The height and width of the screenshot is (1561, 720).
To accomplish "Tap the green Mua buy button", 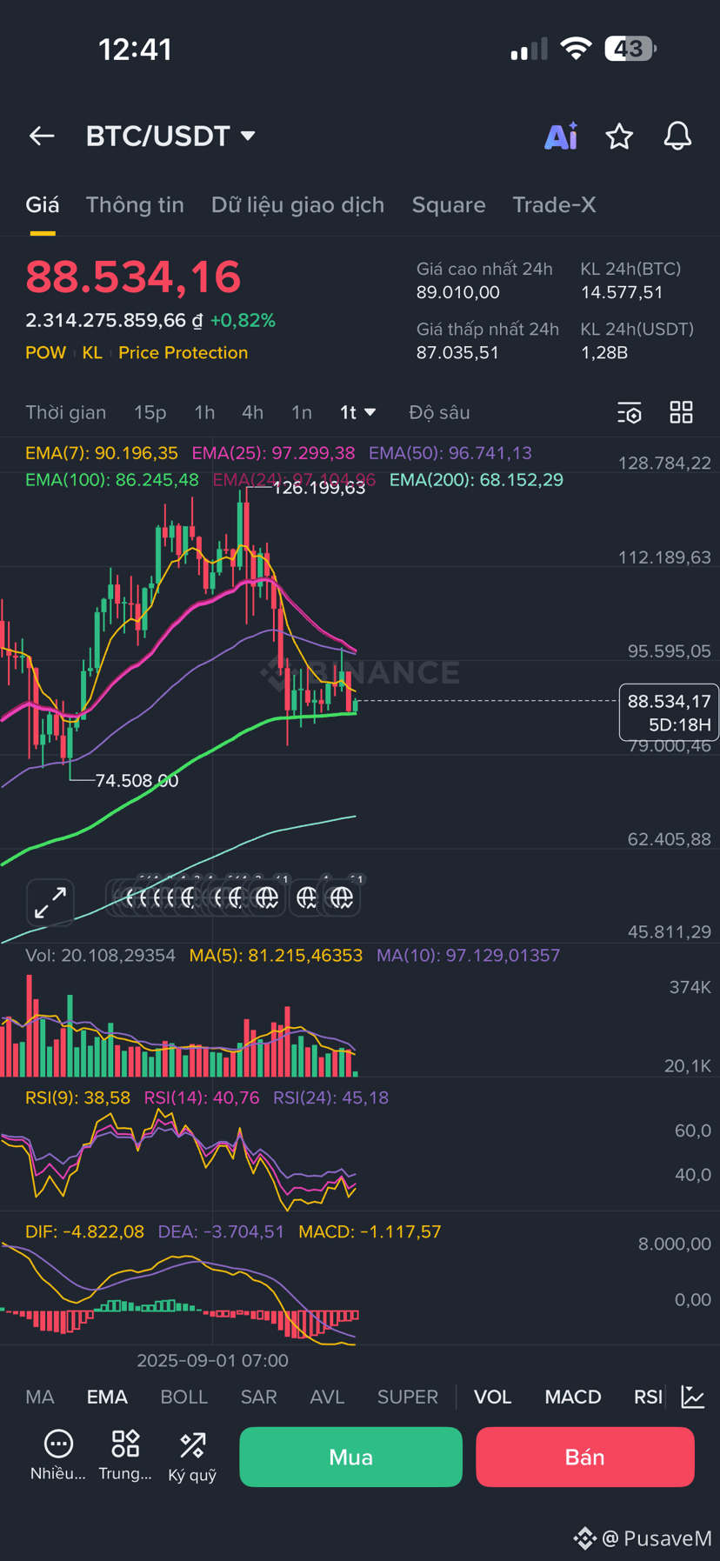I will coord(351,1457).
